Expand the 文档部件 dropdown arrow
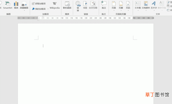Image resolution: width=172 pixels, height=104 pixels. pyautogui.click(x=146, y=10)
